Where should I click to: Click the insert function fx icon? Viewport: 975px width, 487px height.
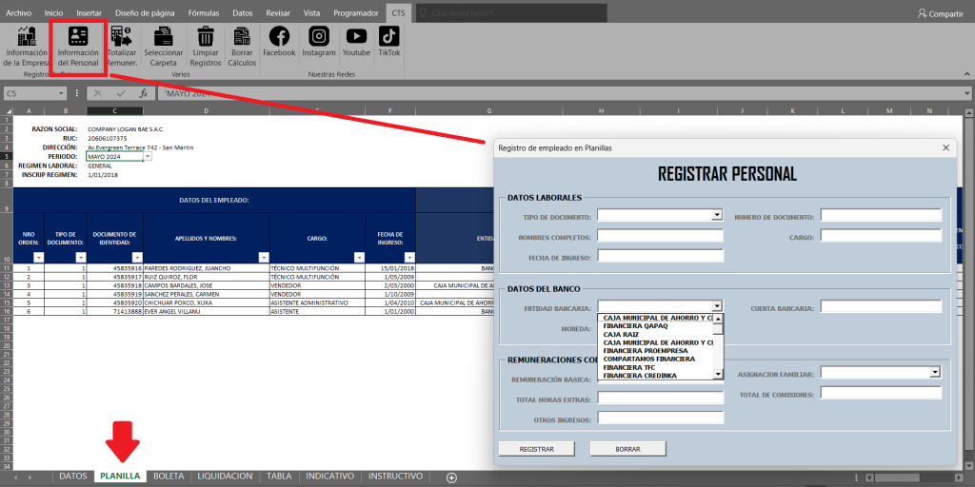(143, 93)
